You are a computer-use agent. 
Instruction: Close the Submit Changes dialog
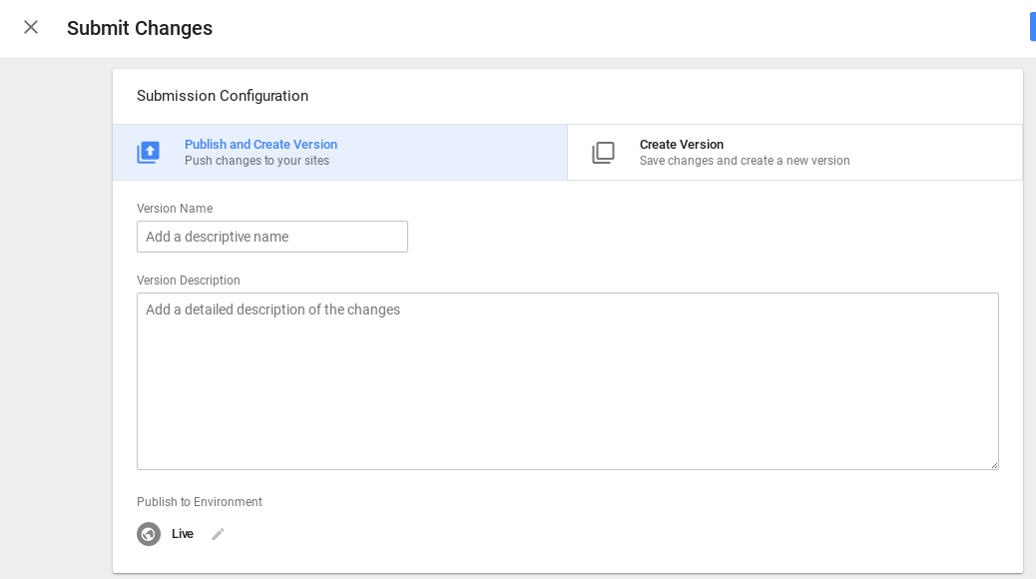[x=31, y=27]
